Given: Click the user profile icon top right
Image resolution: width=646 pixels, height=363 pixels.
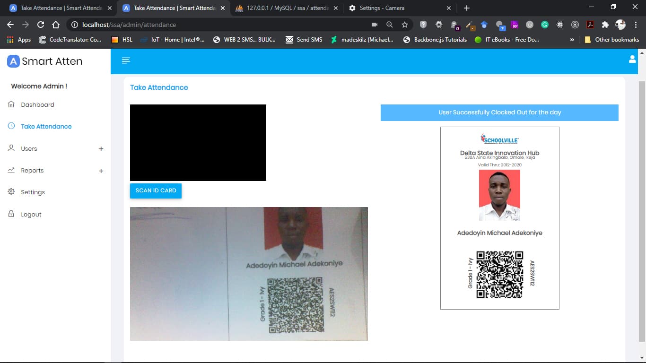Looking at the screenshot, I should pos(632,59).
